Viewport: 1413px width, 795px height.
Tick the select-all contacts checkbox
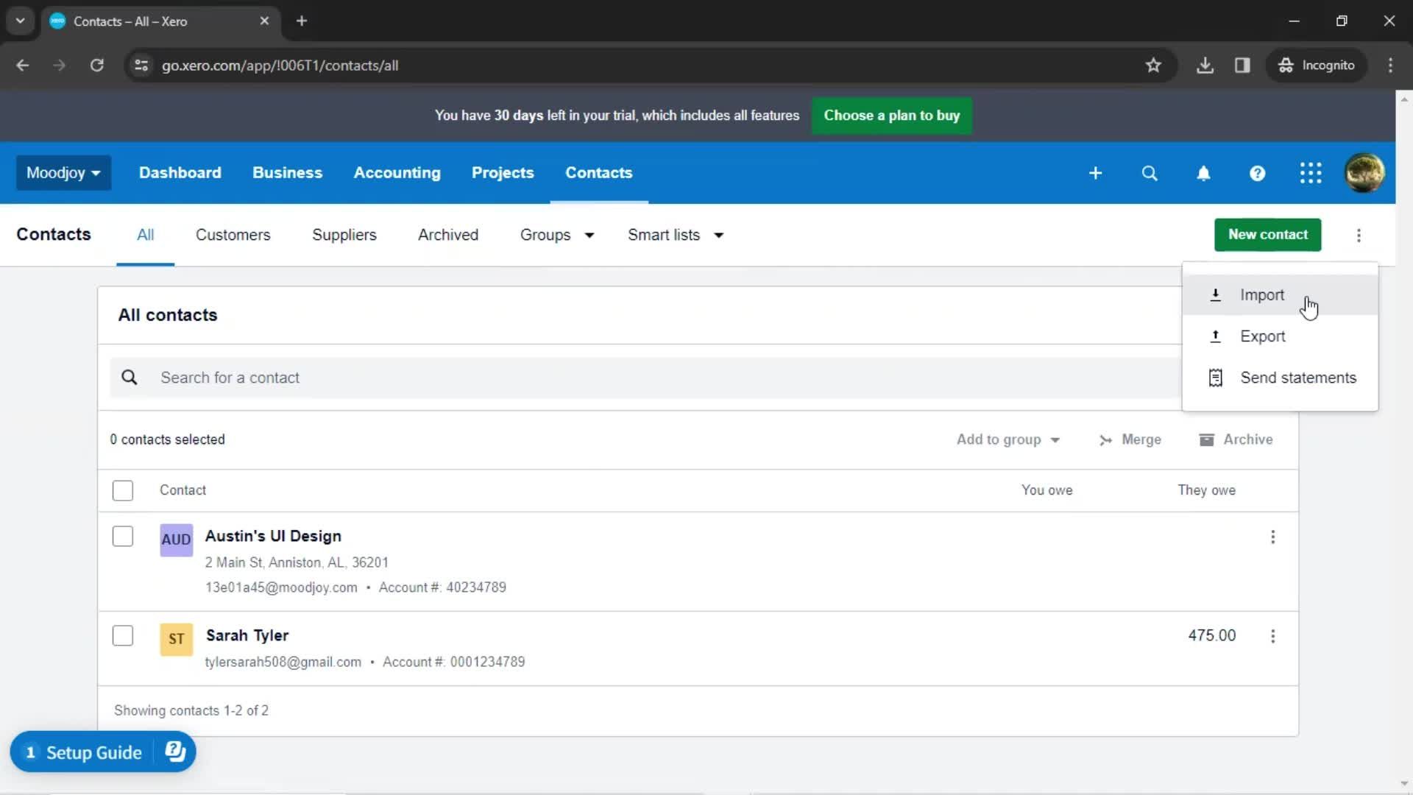coord(123,491)
